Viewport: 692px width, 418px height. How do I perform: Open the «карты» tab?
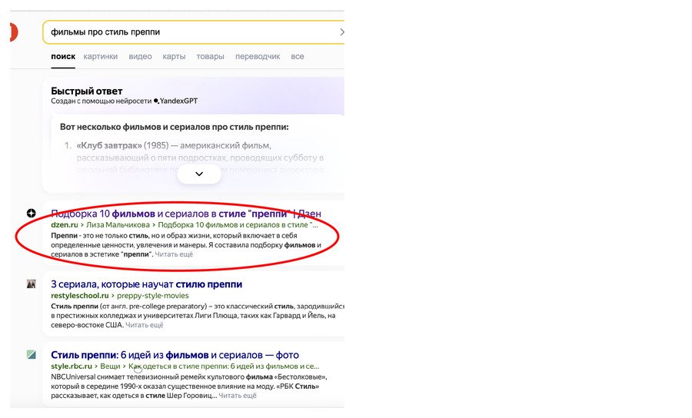174,56
